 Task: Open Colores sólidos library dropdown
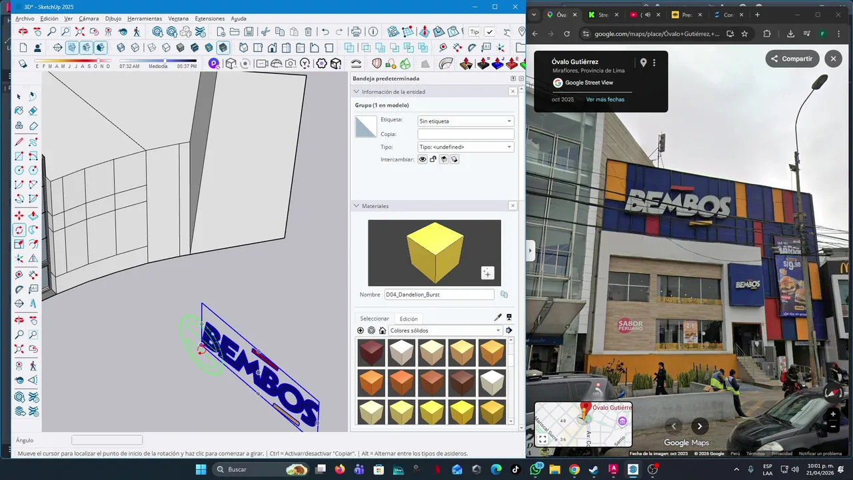pyautogui.click(x=445, y=331)
